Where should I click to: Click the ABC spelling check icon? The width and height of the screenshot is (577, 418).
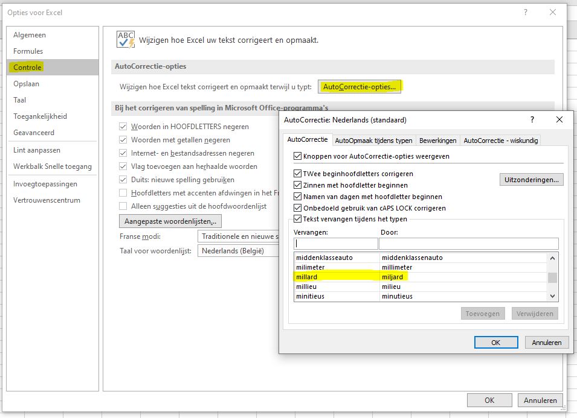pyautogui.click(x=126, y=40)
